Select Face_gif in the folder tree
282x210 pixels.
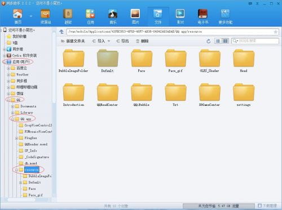click(33, 195)
